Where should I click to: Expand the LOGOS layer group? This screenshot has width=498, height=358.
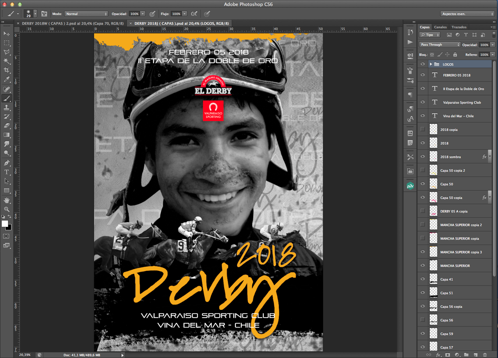[431, 64]
